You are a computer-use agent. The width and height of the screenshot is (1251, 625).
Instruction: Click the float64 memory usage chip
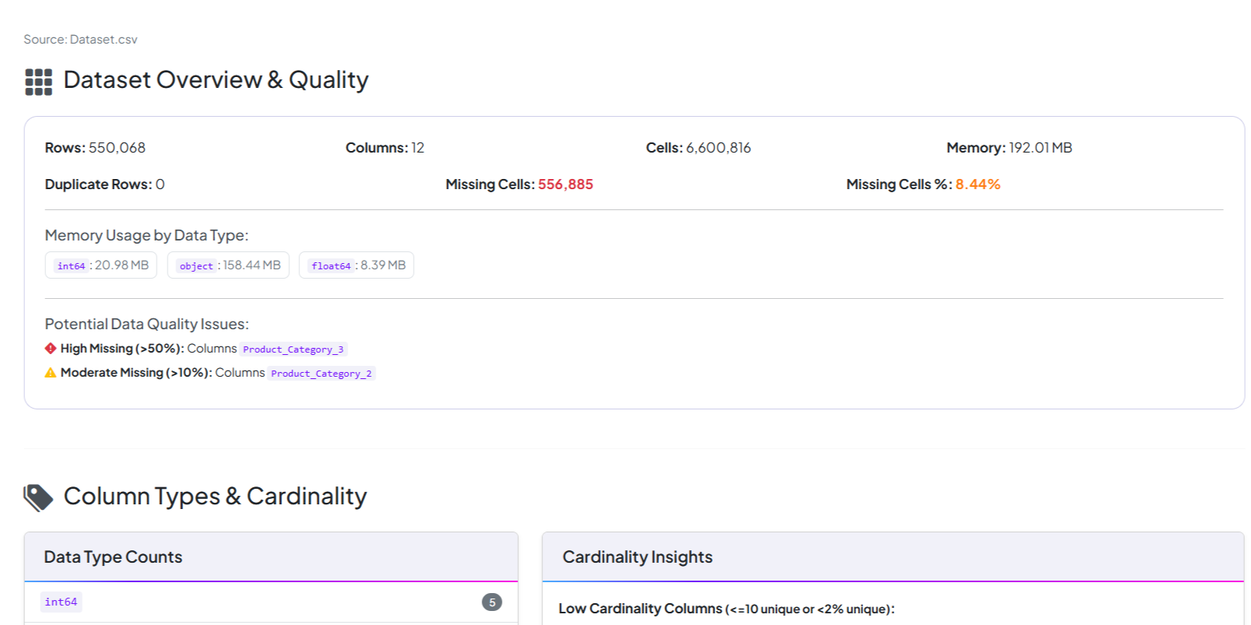[357, 265]
